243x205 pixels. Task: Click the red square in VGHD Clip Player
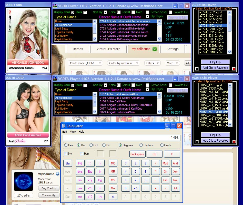pos(234,69)
